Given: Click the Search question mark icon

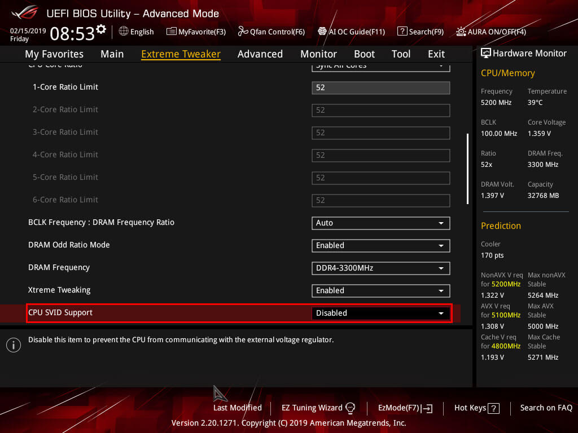Looking at the screenshot, I should point(402,32).
